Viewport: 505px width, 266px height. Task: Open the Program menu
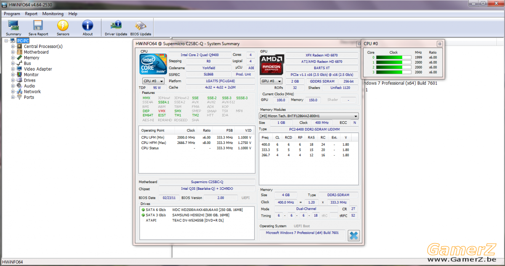(x=12, y=13)
